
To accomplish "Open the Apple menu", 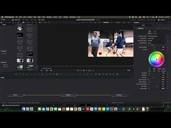I will (2, 17).
